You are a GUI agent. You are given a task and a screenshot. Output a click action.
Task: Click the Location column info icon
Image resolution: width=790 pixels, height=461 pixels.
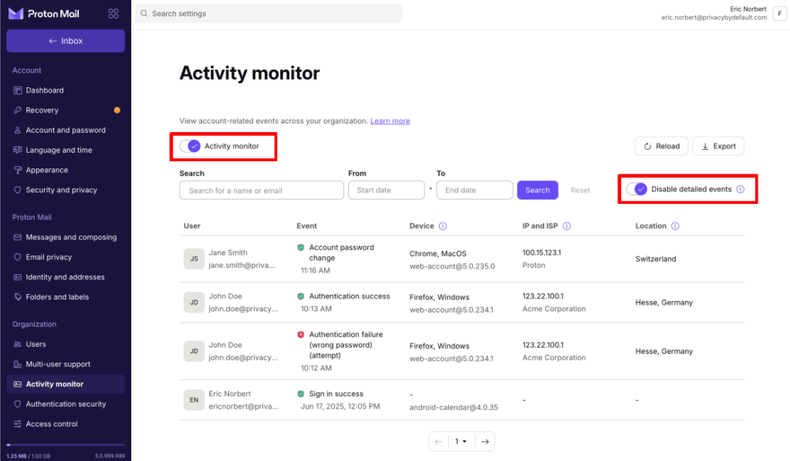click(674, 225)
